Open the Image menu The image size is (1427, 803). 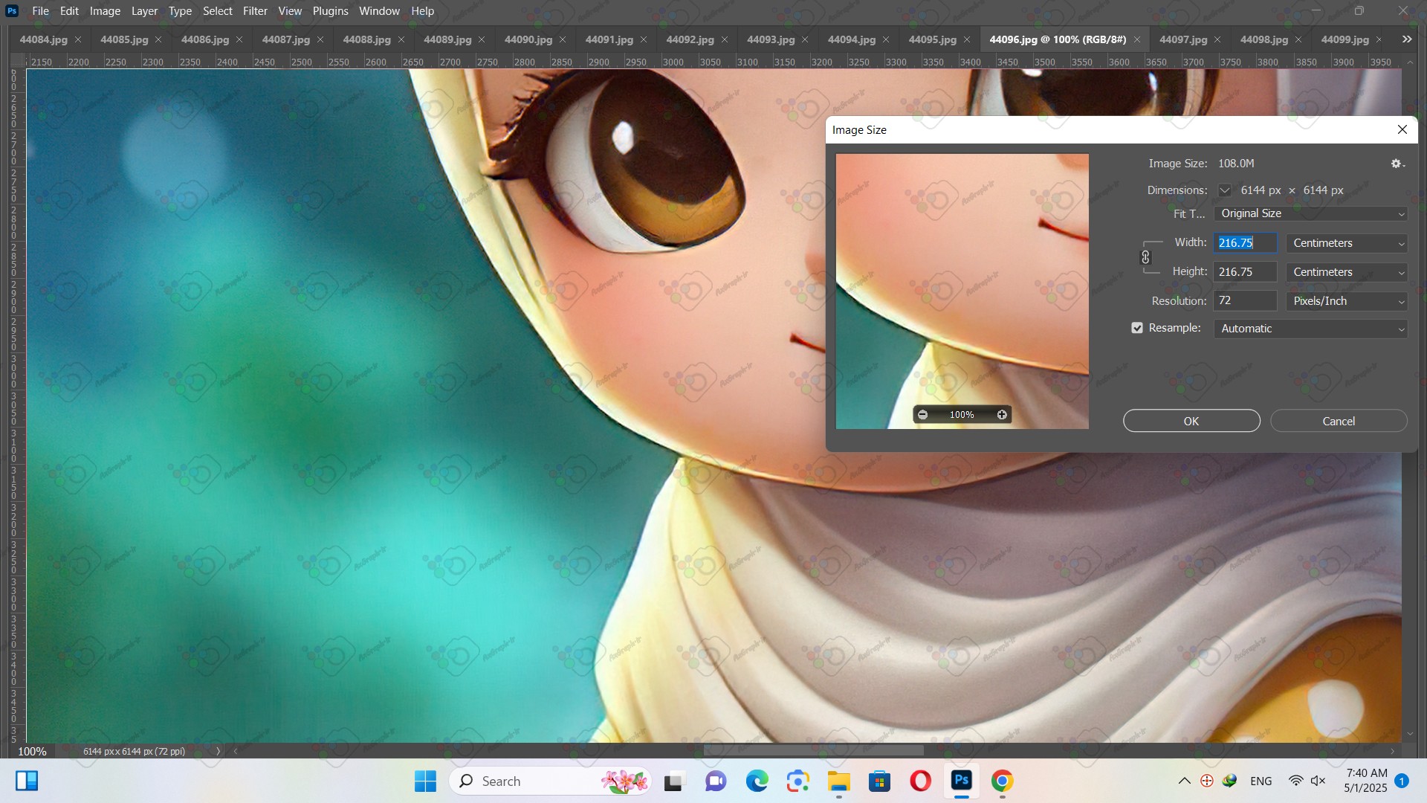click(105, 11)
